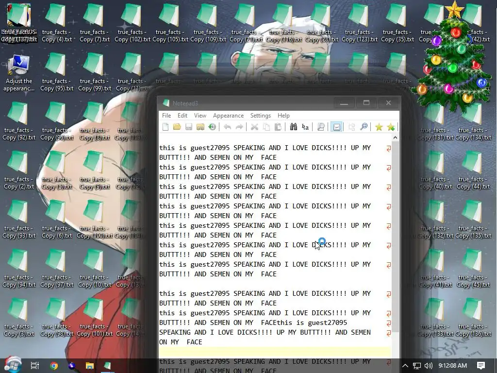Select true_facts - Copy (7).txt desktop file
The image size is (497, 373).
pyautogui.click(x=95, y=23)
